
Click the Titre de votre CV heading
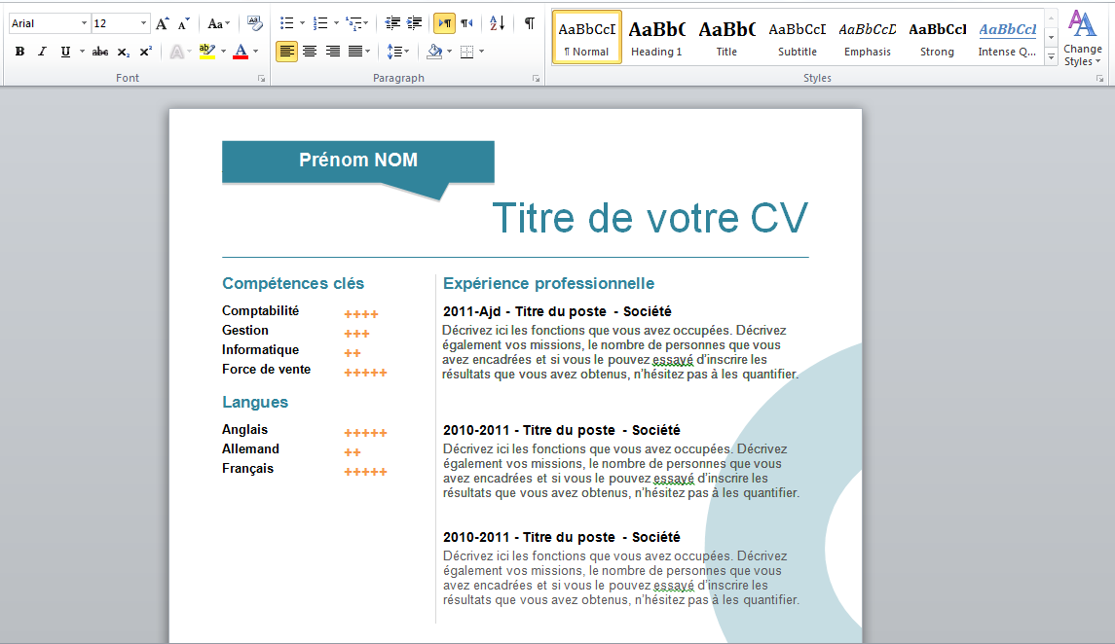pos(650,217)
